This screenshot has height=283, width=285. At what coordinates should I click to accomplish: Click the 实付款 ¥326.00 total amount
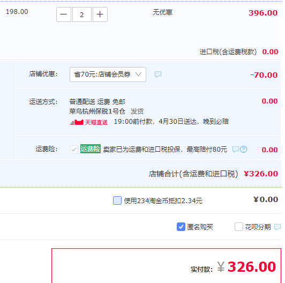click(246, 267)
